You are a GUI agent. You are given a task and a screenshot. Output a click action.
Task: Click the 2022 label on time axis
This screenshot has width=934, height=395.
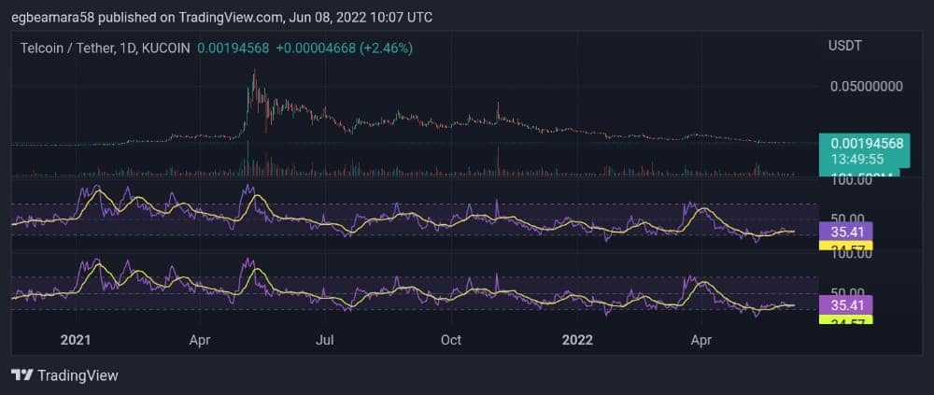(578, 341)
